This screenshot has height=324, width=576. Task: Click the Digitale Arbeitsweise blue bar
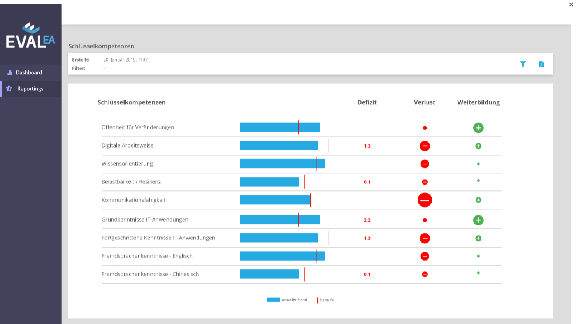click(279, 146)
